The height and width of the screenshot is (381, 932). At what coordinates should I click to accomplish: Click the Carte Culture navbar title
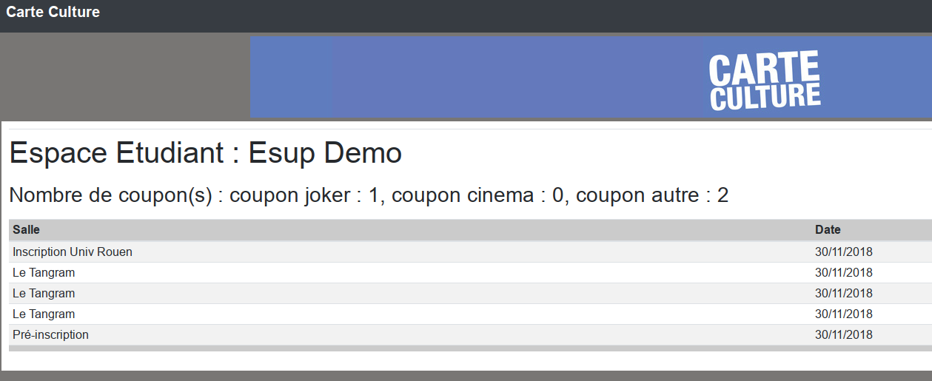[x=53, y=12]
